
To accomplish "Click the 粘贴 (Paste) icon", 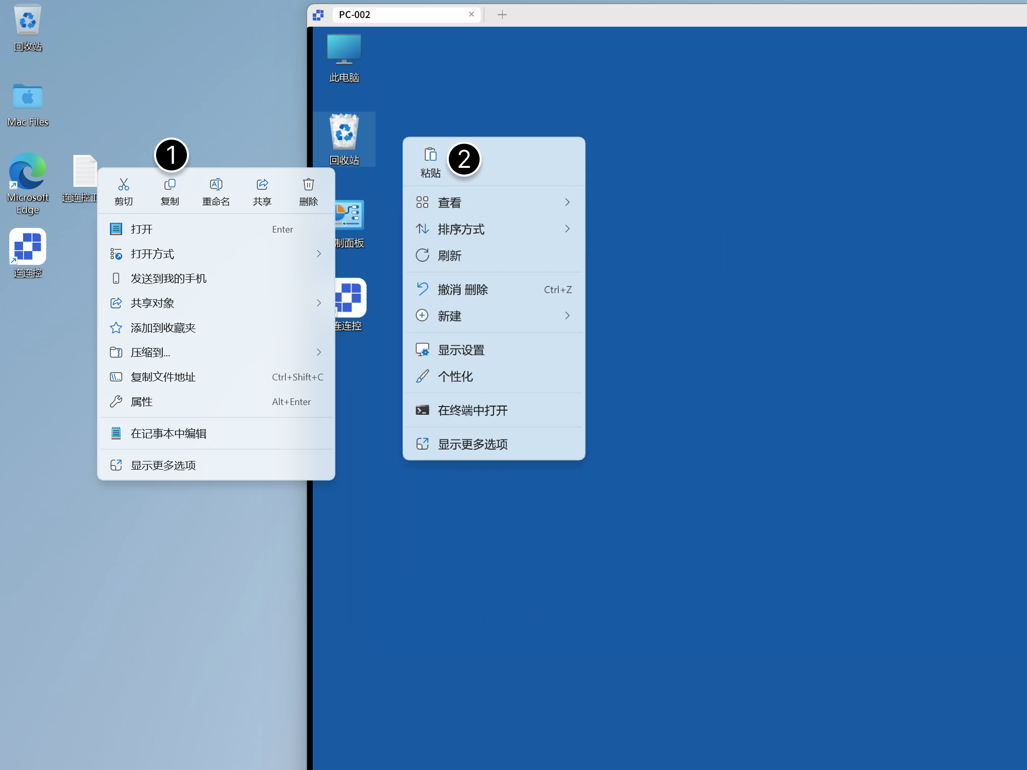I will pyautogui.click(x=430, y=161).
